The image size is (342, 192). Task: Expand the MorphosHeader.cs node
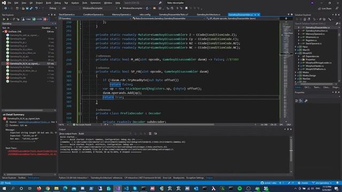[x=299, y=66]
